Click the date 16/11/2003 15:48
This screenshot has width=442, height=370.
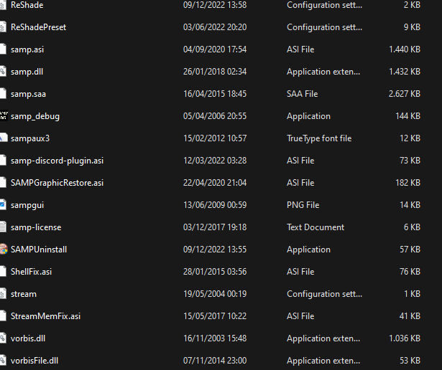[215, 338]
